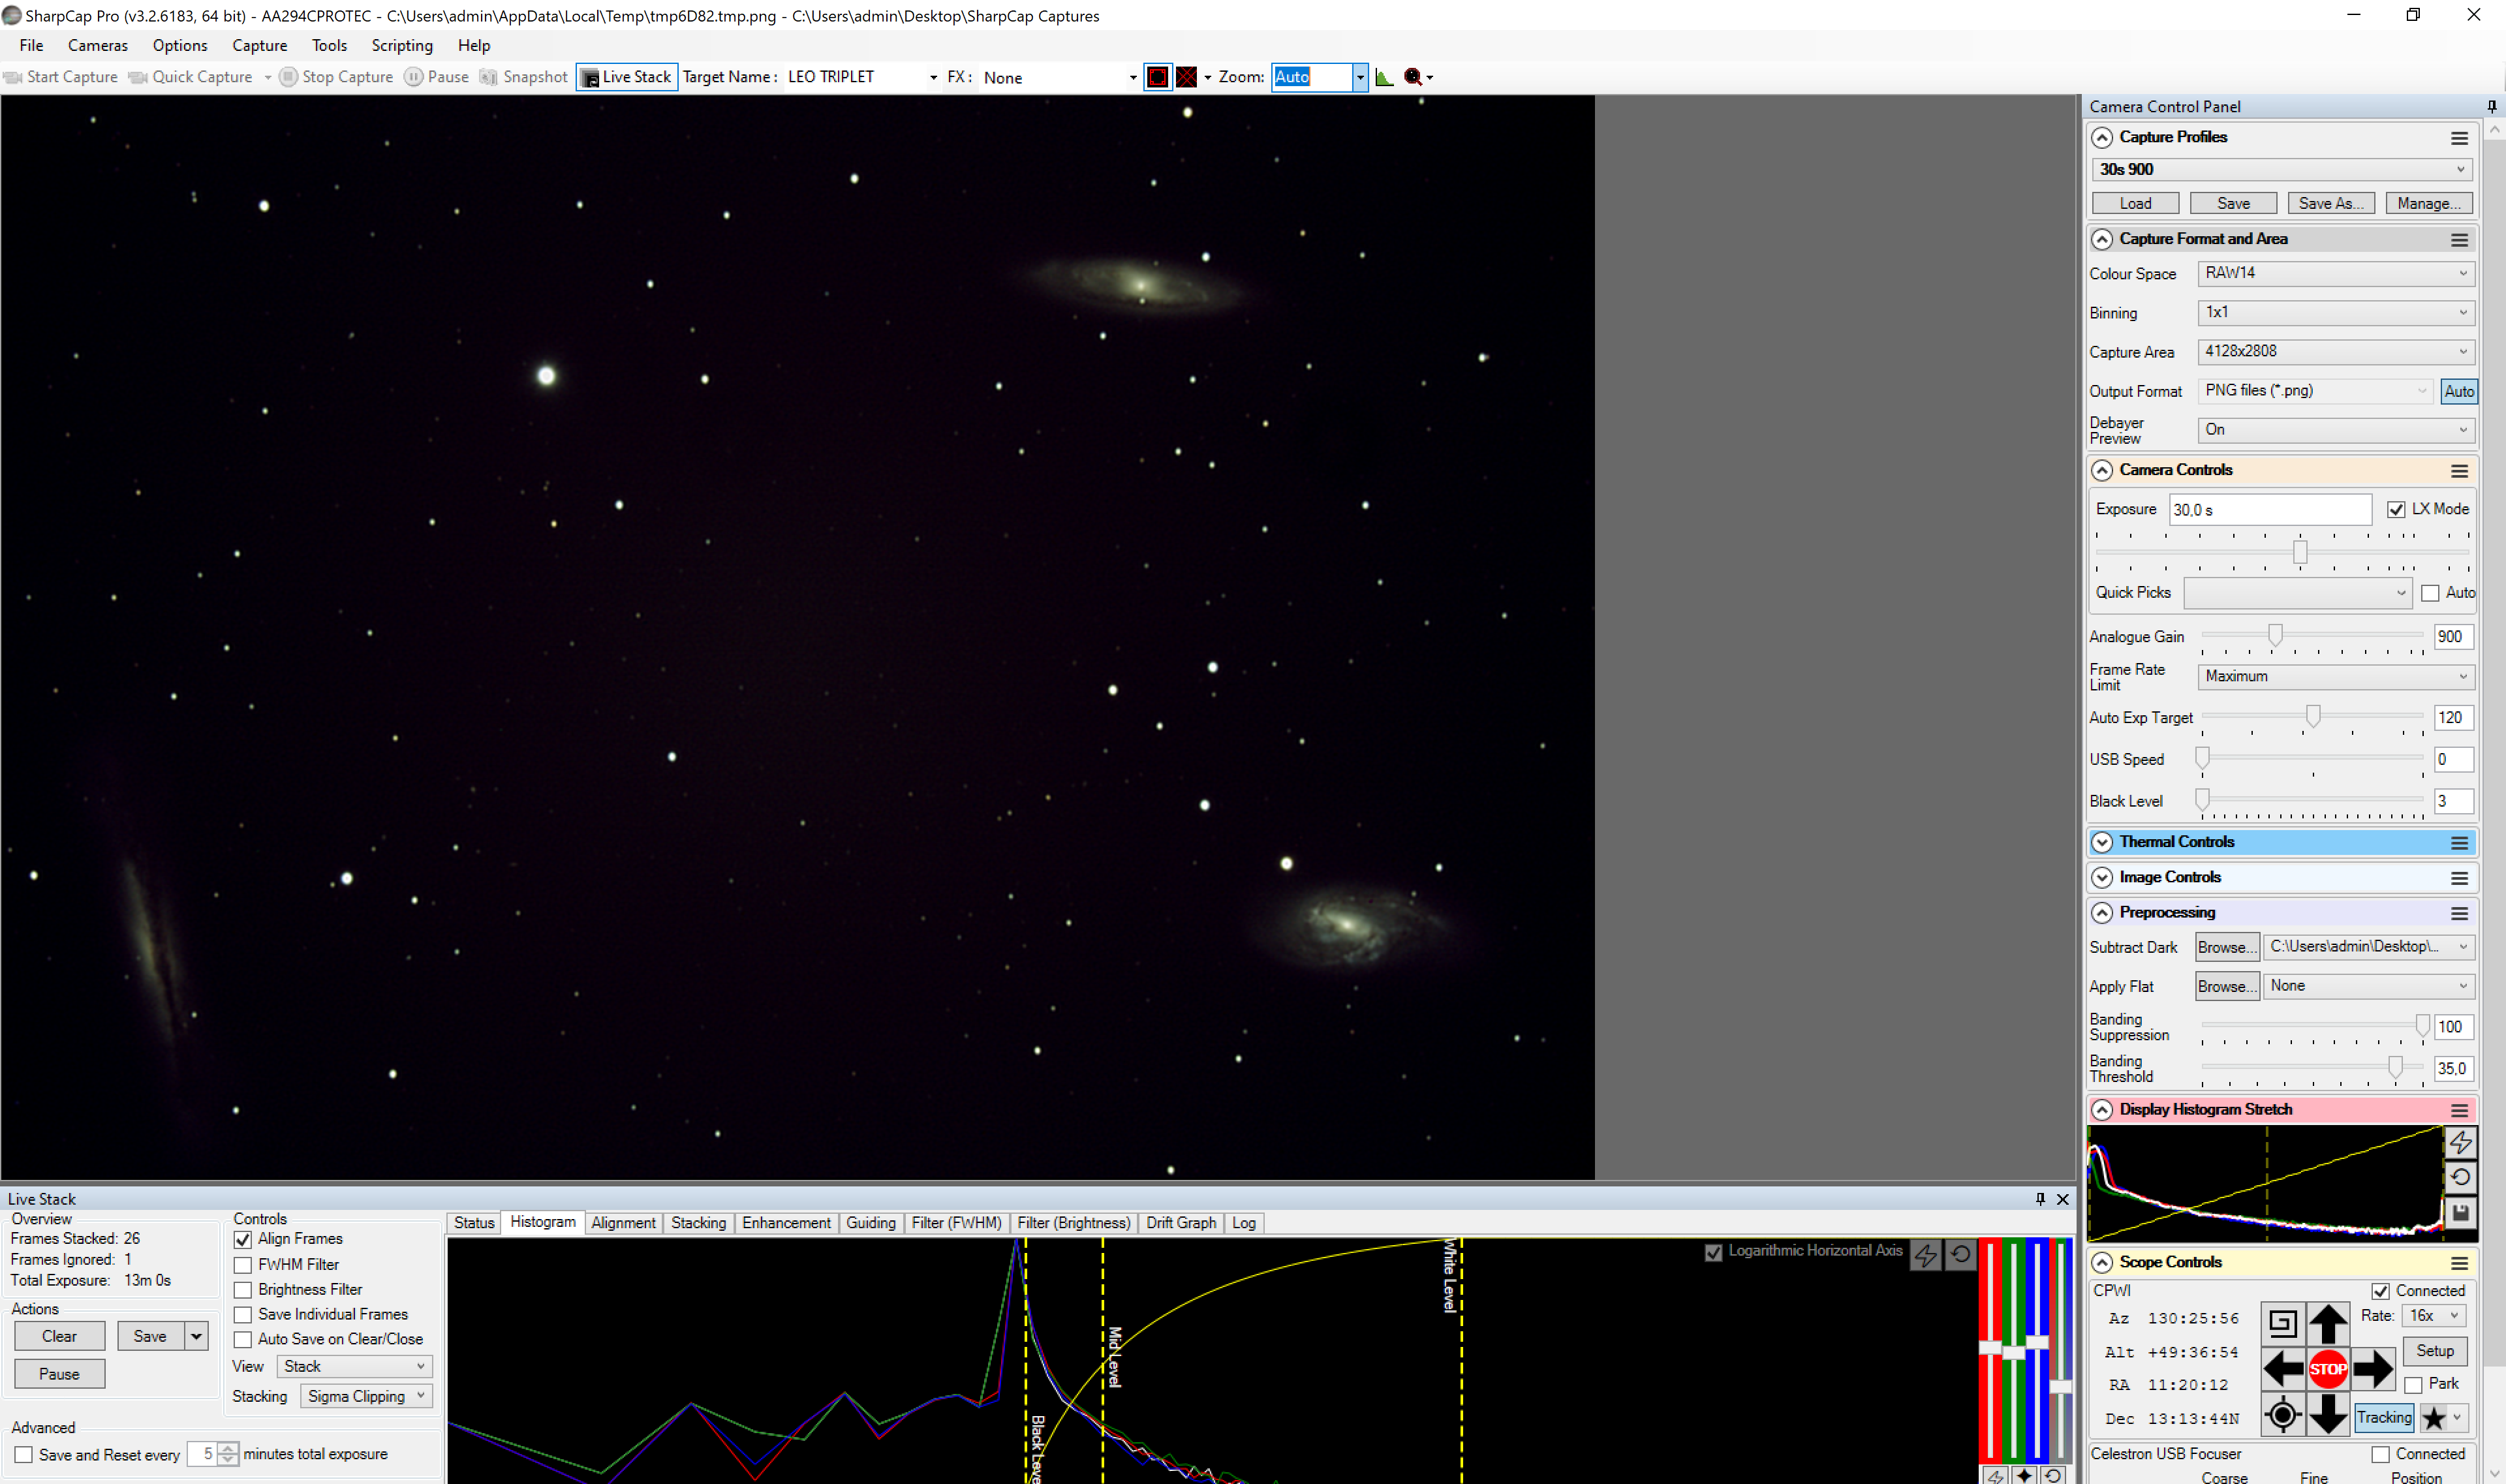This screenshot has height=1484, width=2506.
Task: Click the Save As... profile button
Action: (2331, 203)
